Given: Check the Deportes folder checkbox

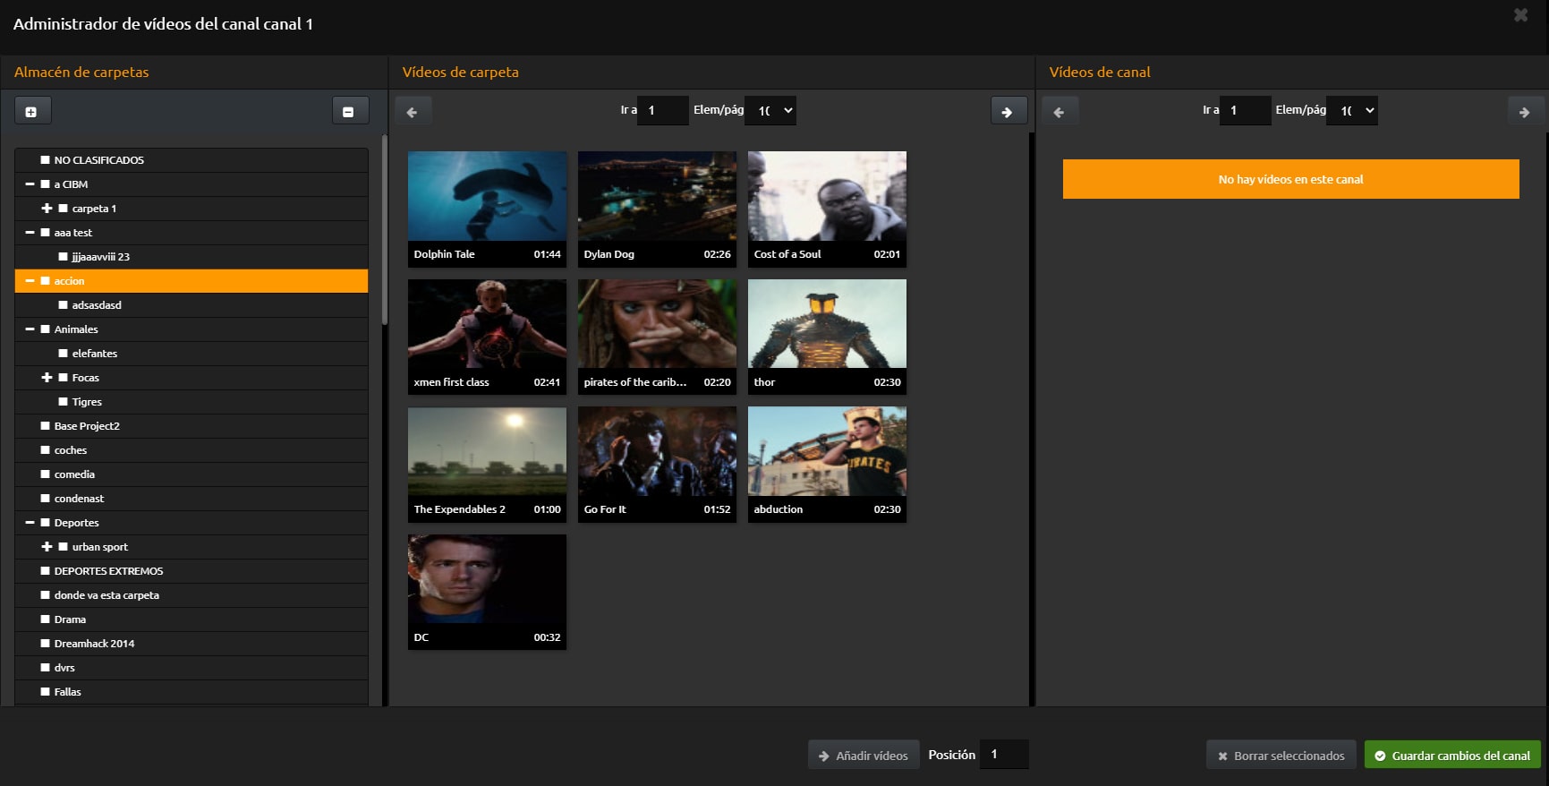Looking at the screenshot, I should pos(45,522).
